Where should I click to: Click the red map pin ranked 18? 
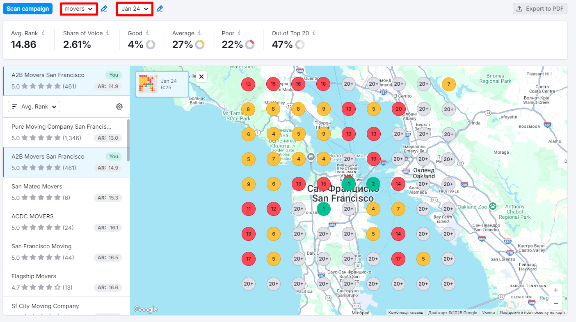click(323, 84)
